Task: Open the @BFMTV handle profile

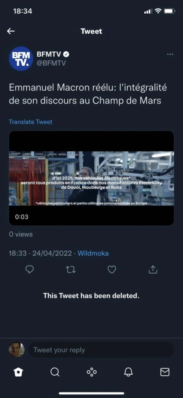Action: (x=51, y=63)
